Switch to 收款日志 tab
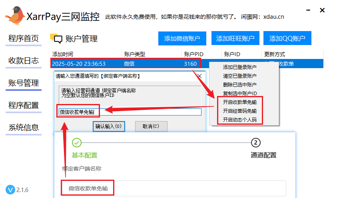The height and width of the screenshot is (198, 337). coord(24,61)
